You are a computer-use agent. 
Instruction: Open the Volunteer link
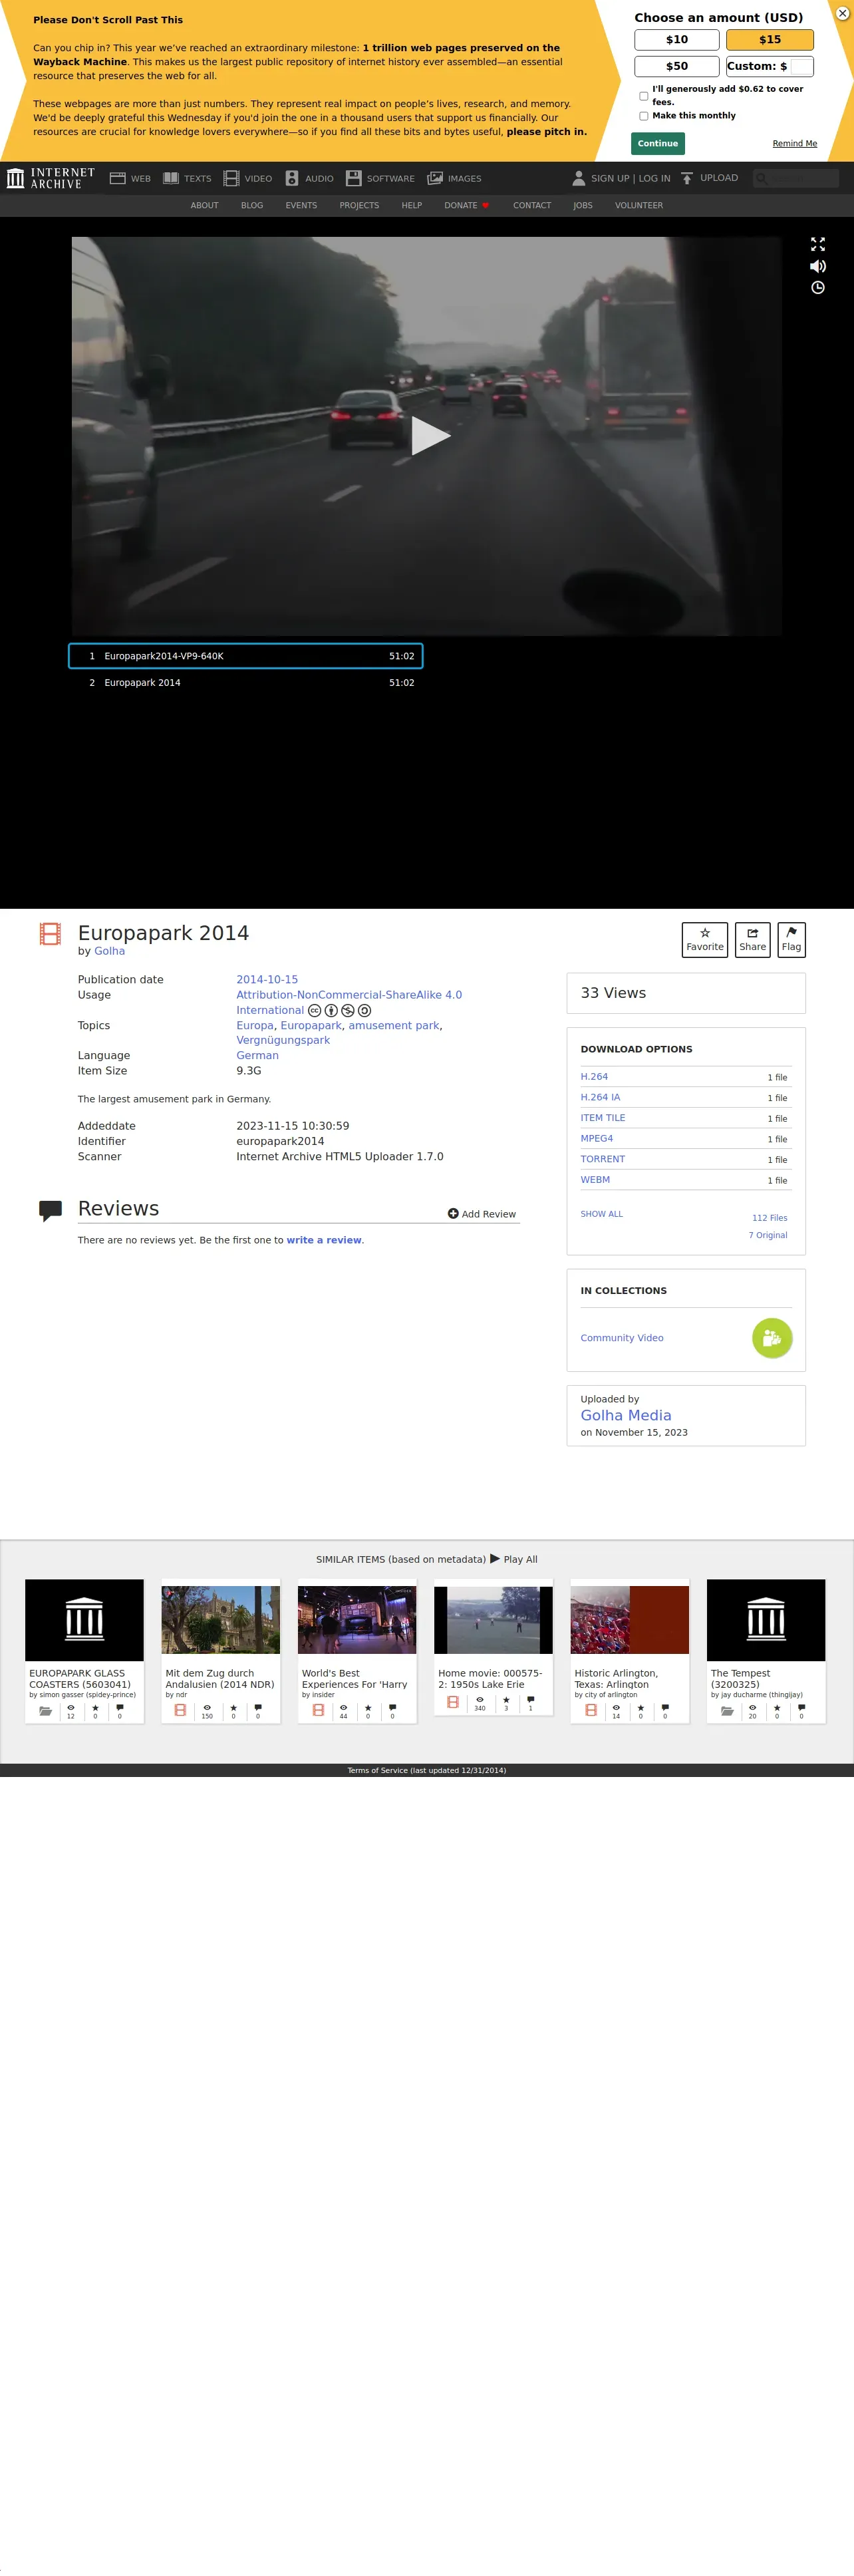point(639,206)
